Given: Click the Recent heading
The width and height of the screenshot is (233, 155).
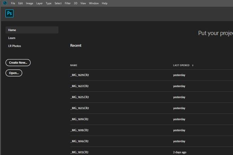Looking at the screenshot, I should pyautogui.click(x=76, y=46).
